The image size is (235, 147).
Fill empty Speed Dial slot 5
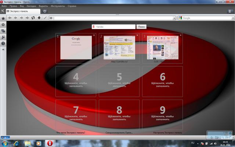(119, 82)
